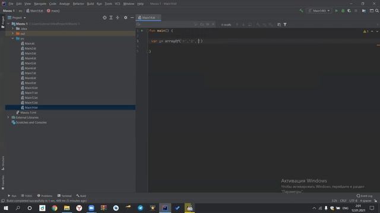The width and height of the screenshot is (380, 213).
Task: Open the VCS menu
Action: pyautogui.click(x=118, y=4)
